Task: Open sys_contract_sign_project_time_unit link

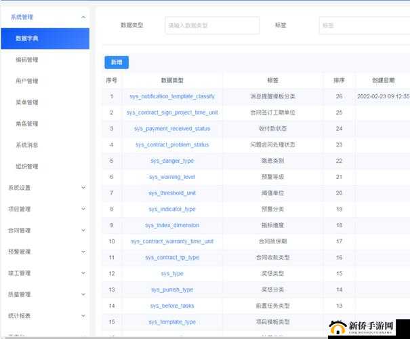Action: pos(172,113)
